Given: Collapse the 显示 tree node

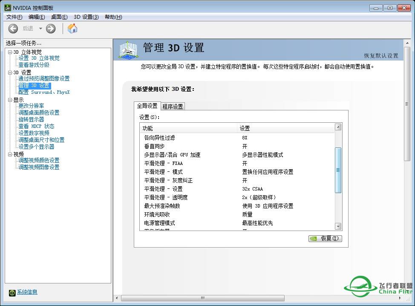Looking at the screenshot, I should point(10,100).
